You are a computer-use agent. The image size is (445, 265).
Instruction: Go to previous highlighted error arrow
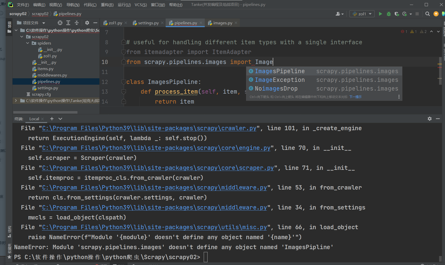point(431,31)
